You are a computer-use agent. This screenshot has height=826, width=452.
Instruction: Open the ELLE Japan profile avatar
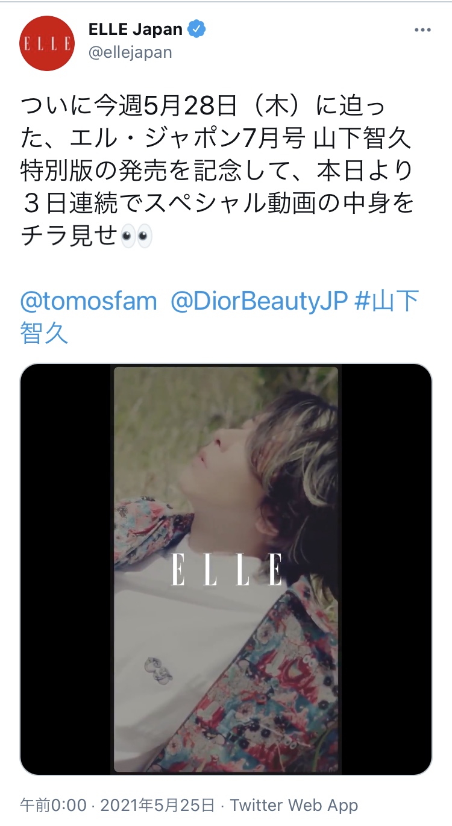[47, 43]
